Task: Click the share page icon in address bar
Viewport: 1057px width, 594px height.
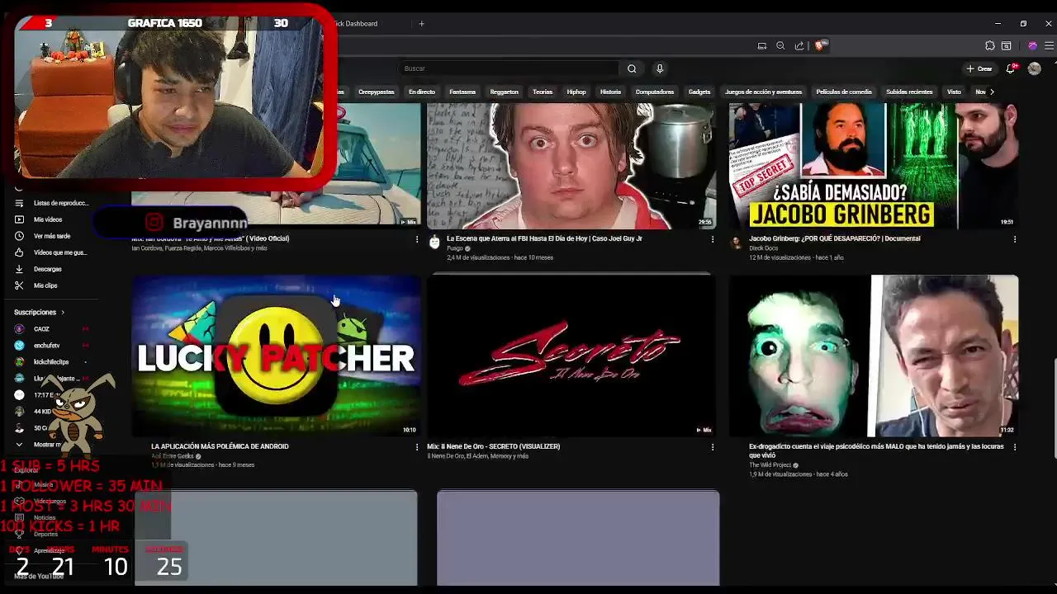Action: point(799,45)
